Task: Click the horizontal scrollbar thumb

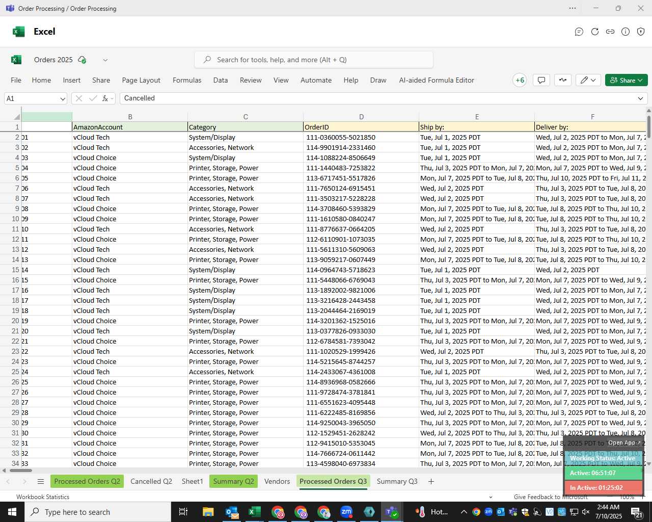Action: tap(20, 471)
